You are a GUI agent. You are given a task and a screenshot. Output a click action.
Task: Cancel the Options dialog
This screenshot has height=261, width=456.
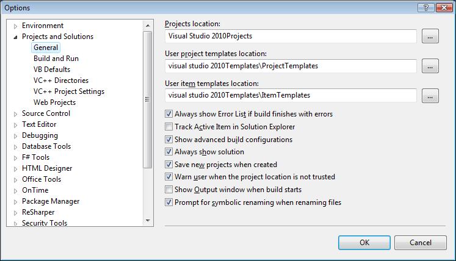click(420, 242)
